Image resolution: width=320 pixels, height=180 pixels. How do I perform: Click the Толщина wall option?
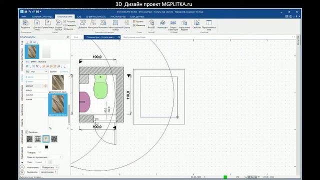[x=69, y=21]
